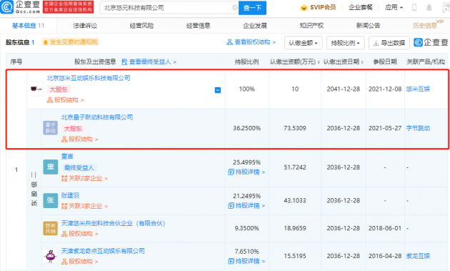Collapse the shareholder row with minus icon
This screenshot has height=271, width=450.
click(x=218, y=90)
